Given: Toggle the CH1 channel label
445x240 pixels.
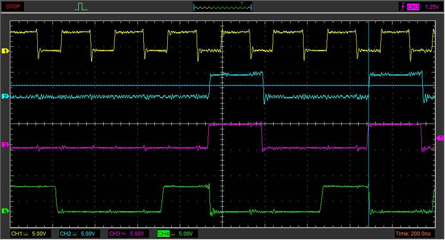Looking at the screenshot, I should pos(16,234).
